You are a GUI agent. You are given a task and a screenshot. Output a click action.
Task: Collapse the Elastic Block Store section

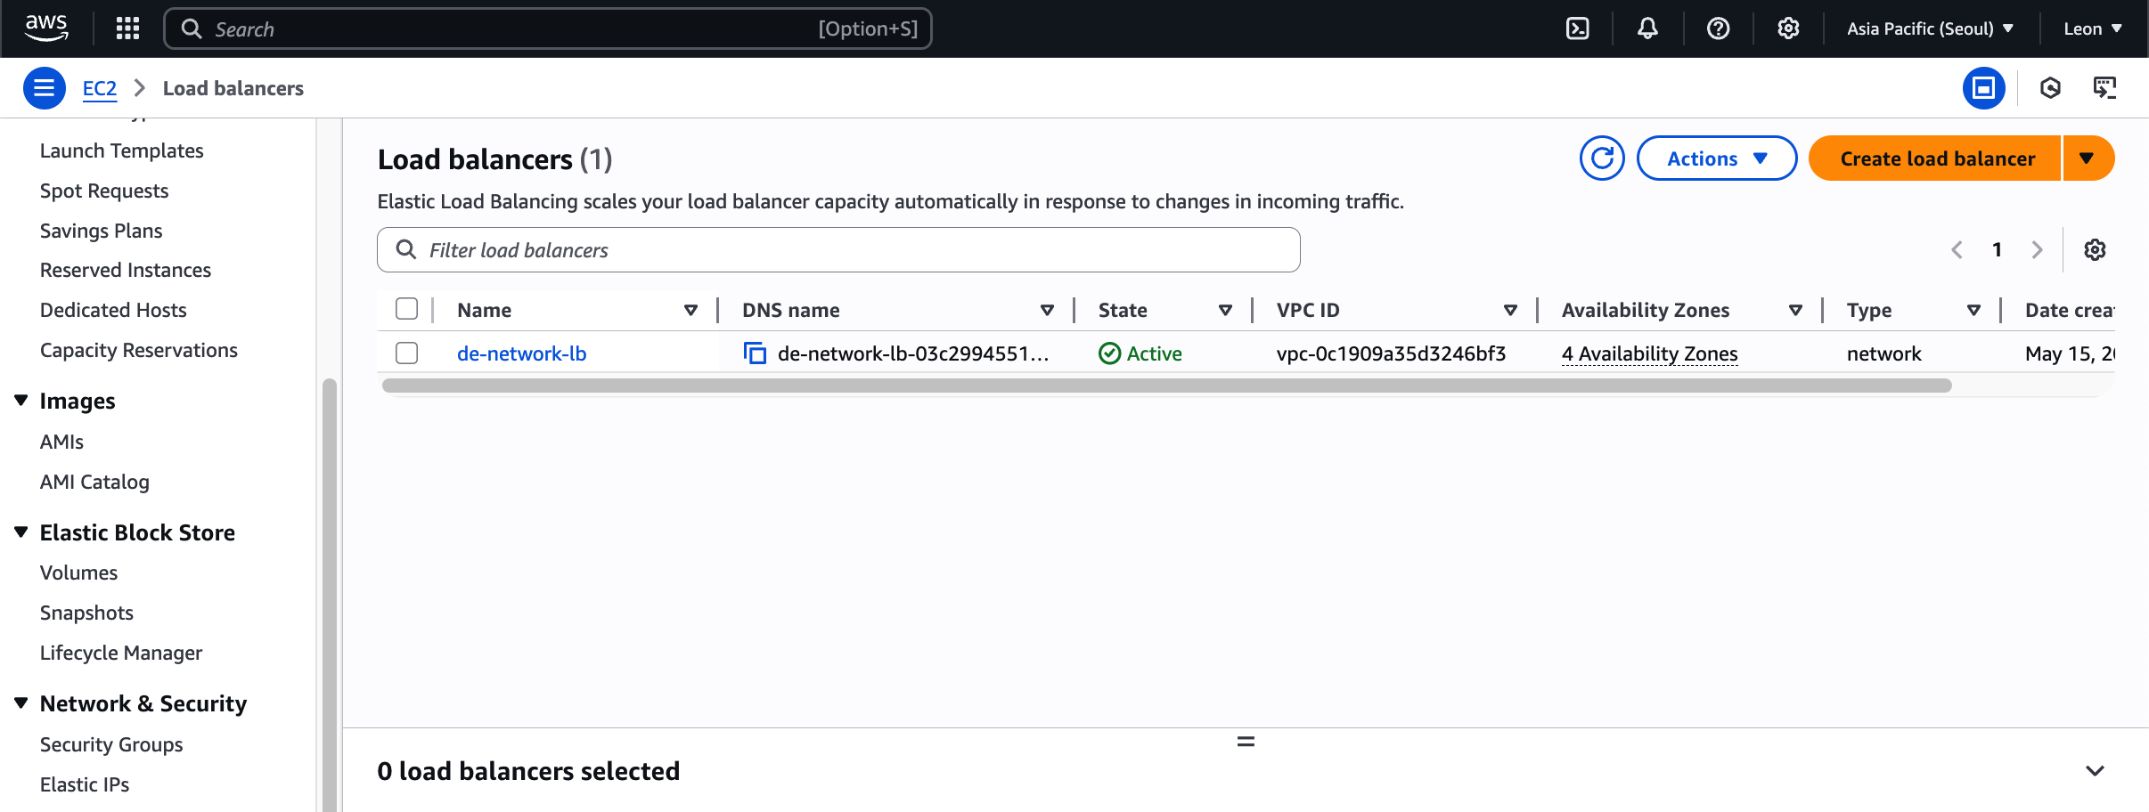pyautogui.click(x=21, y=532)
